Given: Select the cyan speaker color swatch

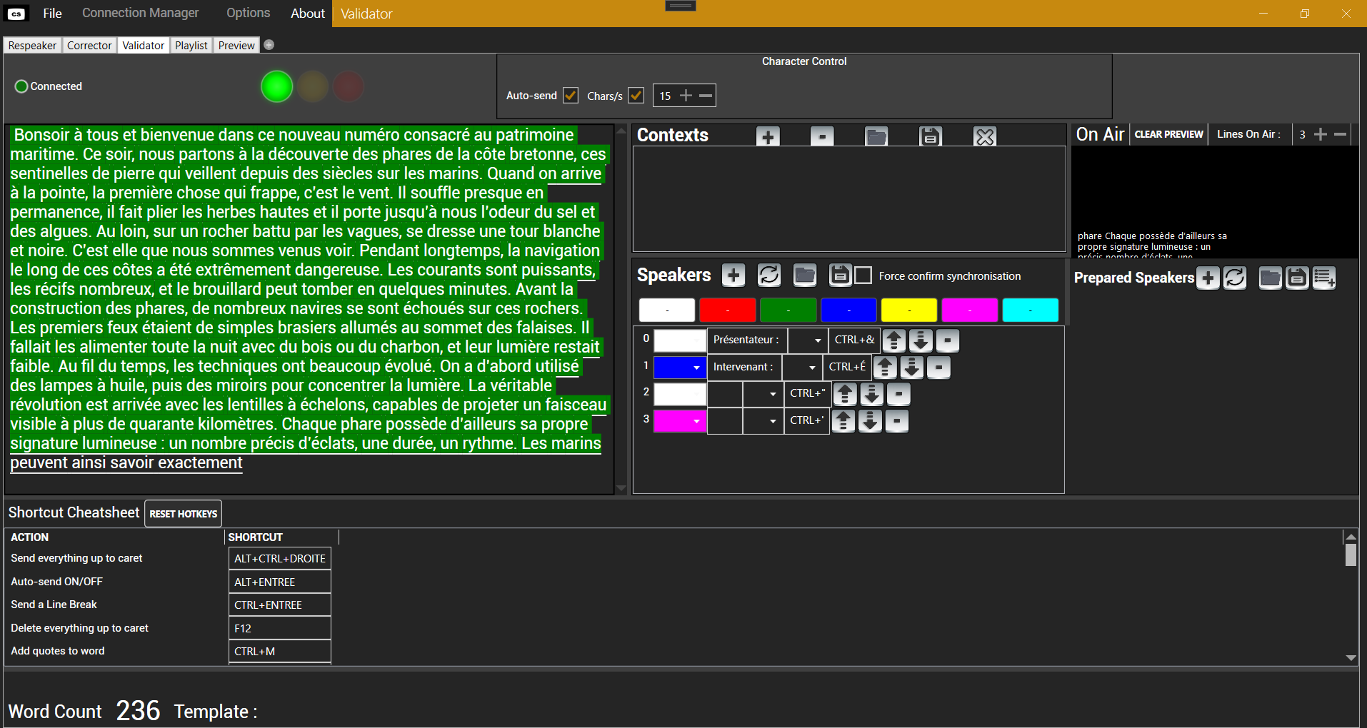Looking at the screenshot, I should click(1031, 310).
